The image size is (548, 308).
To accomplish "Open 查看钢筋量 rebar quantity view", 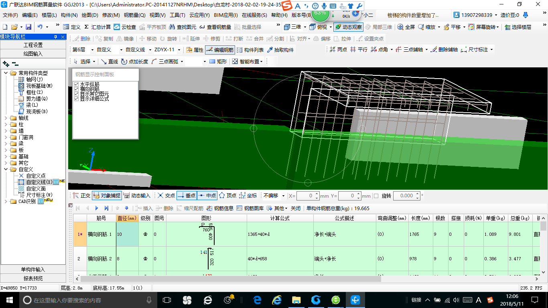I will click(x=215, y=27).
